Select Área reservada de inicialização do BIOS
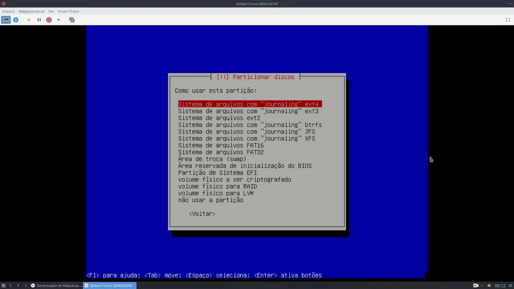Screen dimensions: 514x289 click(245, 166)
